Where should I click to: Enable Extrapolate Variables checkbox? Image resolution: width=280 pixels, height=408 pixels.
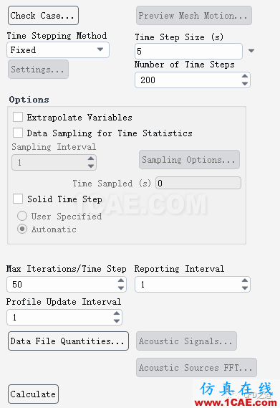18,117
